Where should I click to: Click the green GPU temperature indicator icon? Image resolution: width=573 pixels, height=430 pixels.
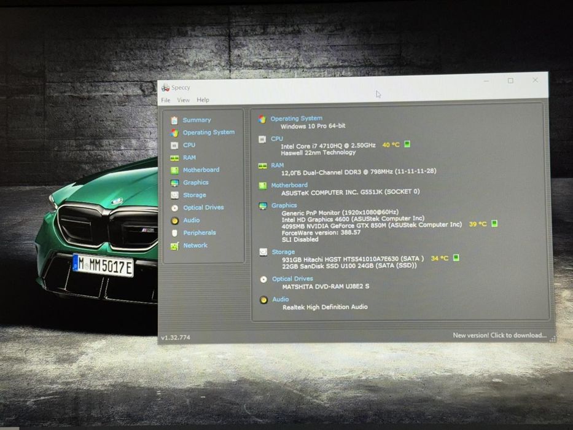coord(494,223)
